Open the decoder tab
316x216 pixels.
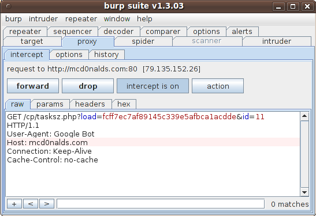pyautogui.click(x=118, y=32)
